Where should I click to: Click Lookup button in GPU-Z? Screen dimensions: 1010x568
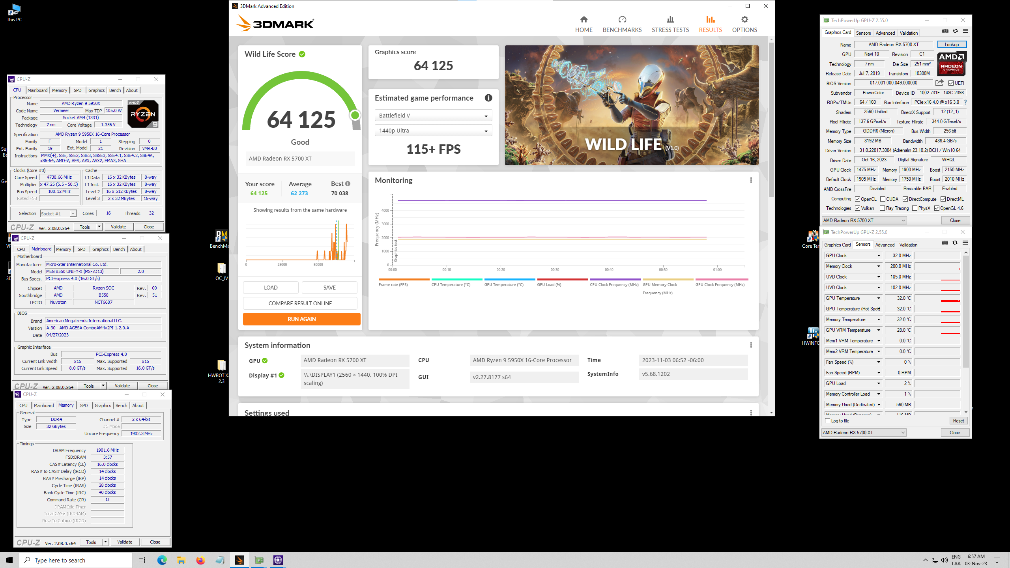pyautogui.click(x=952, y=45)
